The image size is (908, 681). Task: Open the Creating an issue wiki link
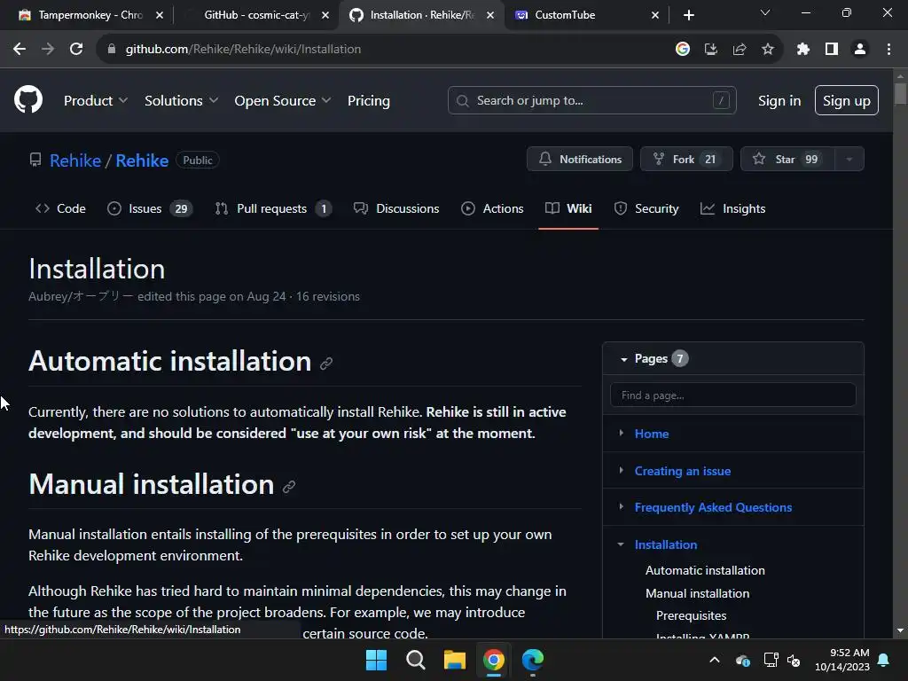click(682, 471)
